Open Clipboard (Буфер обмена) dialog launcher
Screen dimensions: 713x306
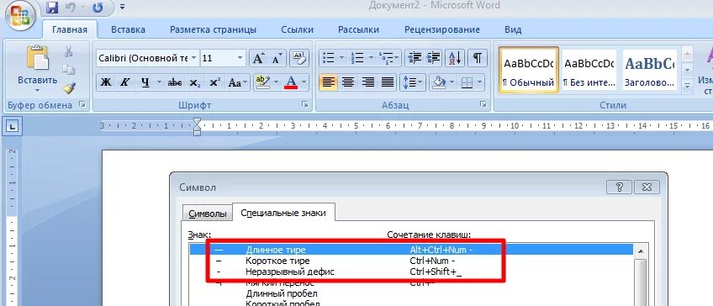(82, 104)
